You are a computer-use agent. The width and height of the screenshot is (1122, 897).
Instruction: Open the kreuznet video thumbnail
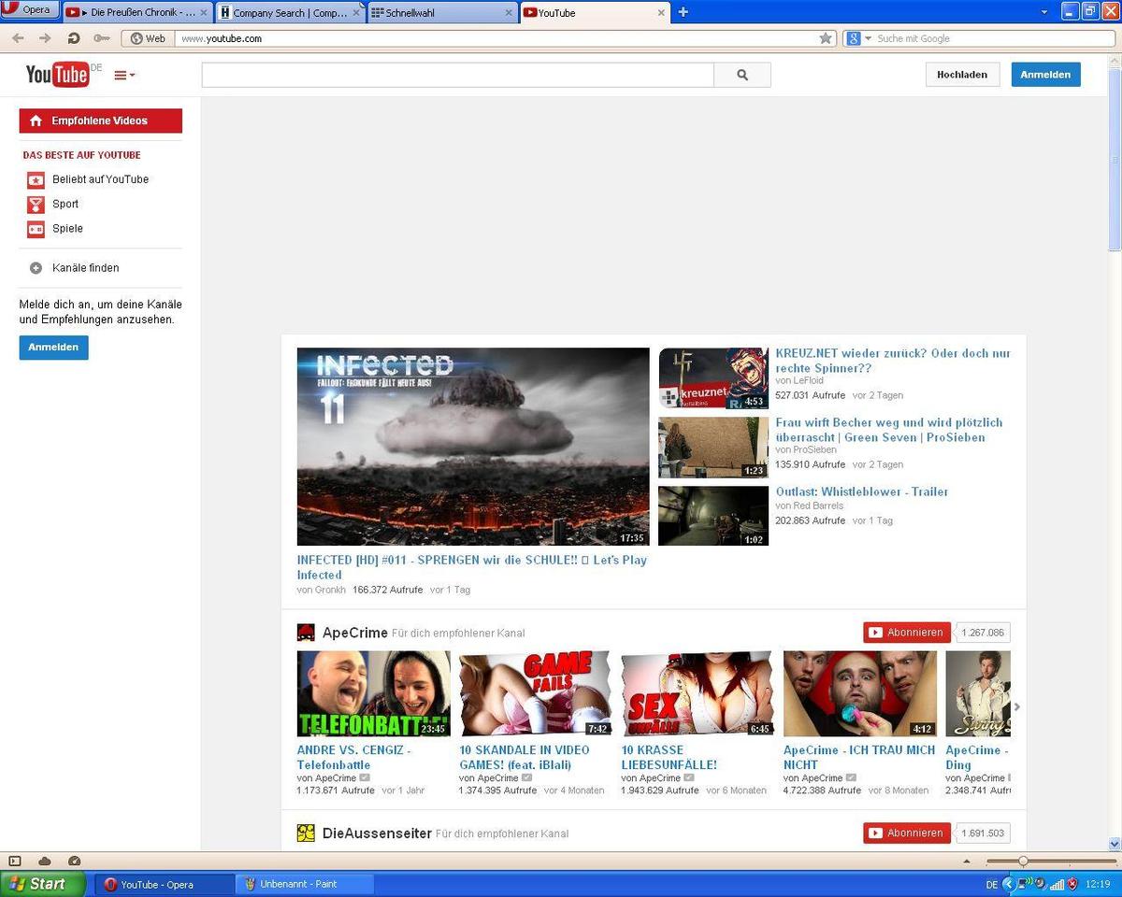tap(713, 378)
